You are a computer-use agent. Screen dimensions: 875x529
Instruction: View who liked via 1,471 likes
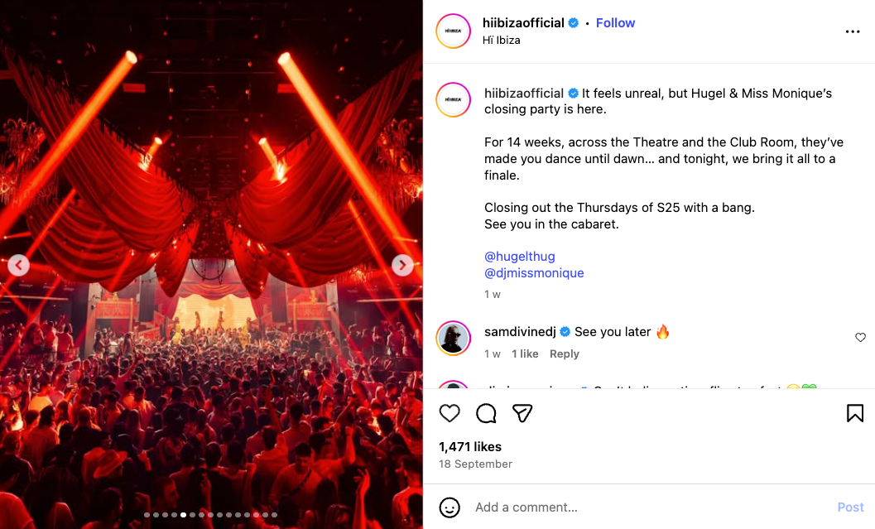470,447
